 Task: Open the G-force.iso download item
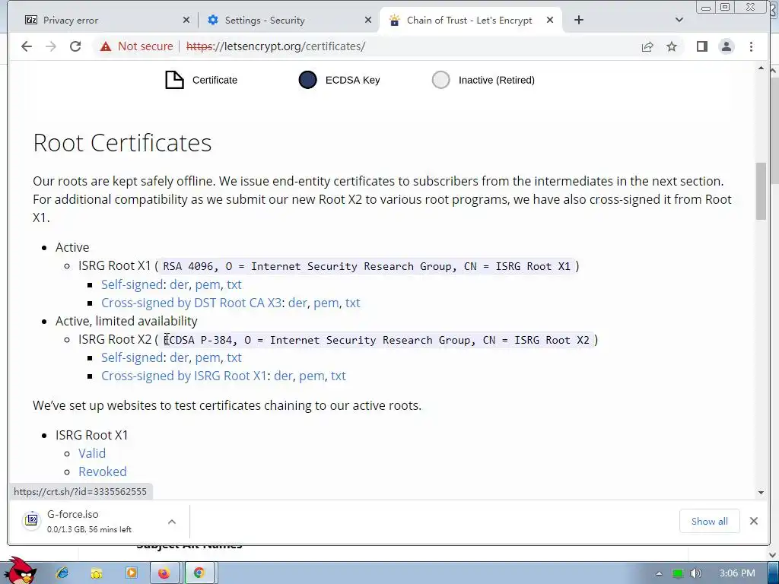[x=90, y=522]
